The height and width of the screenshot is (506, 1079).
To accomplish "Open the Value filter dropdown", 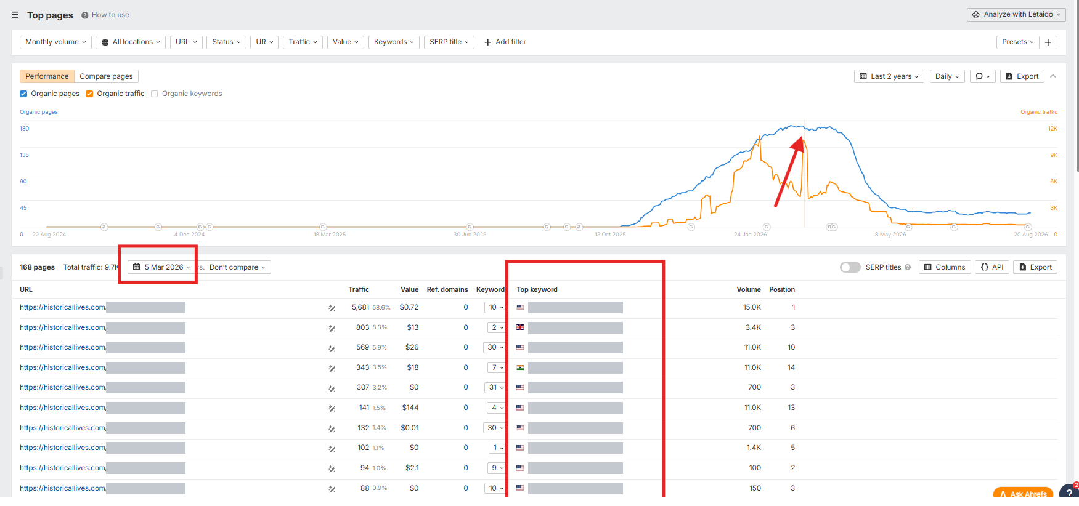I will (x=346, y=42).
